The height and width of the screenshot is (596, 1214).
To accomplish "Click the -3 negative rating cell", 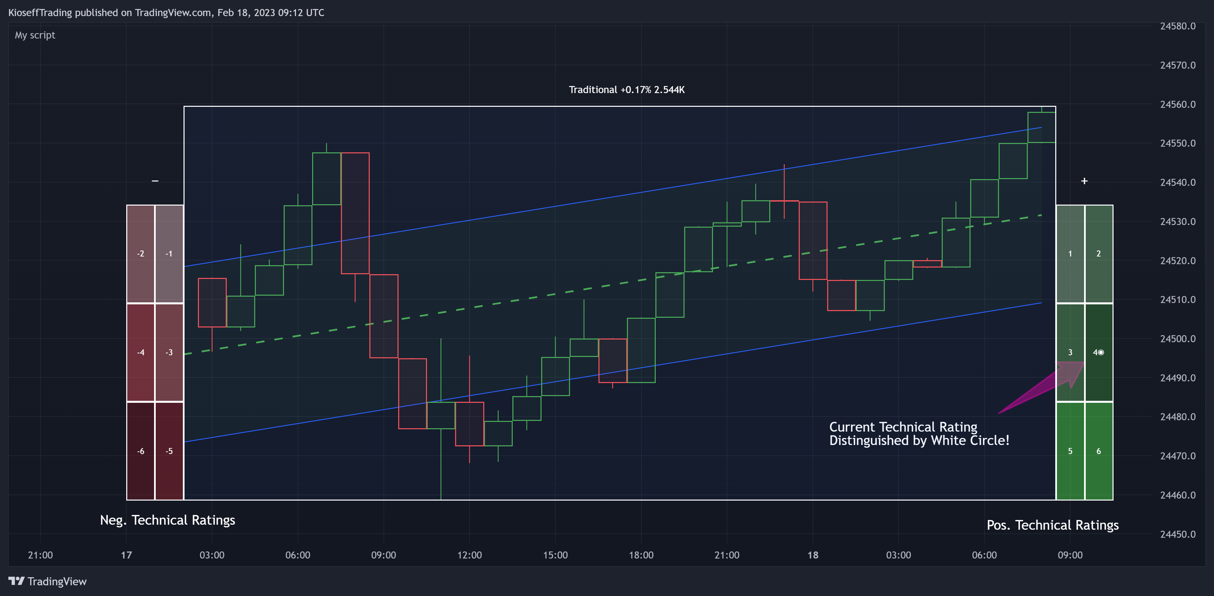I will tap(169, 353).
